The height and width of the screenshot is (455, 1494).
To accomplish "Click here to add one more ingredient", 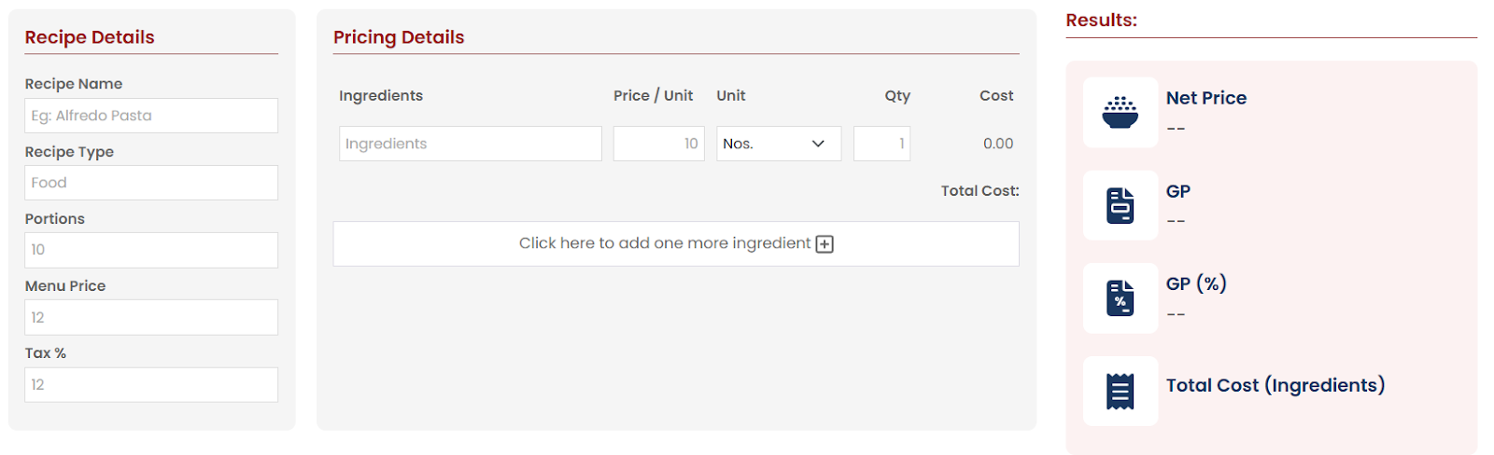I will (676, 243).
